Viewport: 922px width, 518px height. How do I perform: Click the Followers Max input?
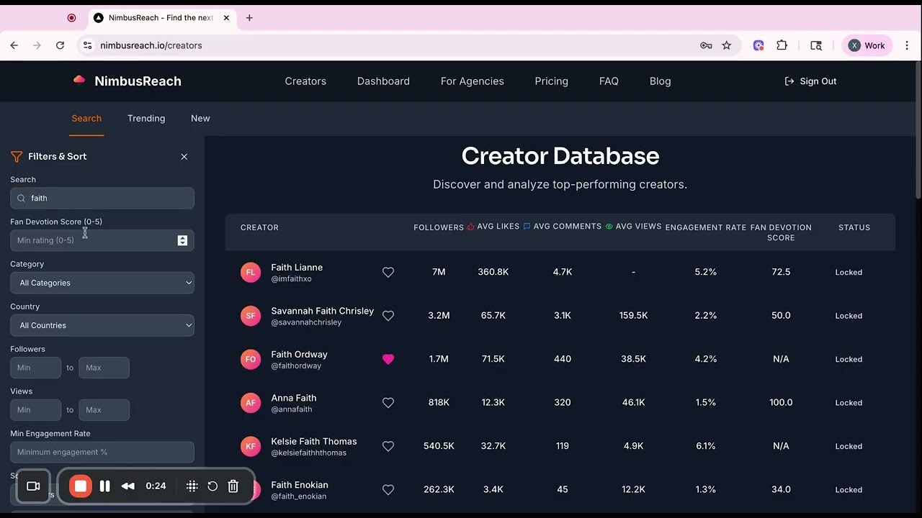coord(104,368)
